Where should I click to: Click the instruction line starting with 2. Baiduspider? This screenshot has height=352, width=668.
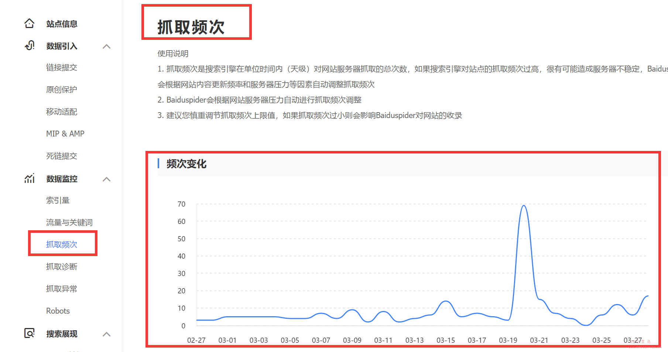tap(260, 100)
